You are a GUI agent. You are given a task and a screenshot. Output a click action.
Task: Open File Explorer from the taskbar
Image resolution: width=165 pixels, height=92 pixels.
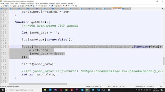tap(45, 90)
